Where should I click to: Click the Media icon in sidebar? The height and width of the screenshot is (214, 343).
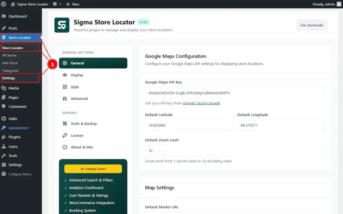click(4, 88)
